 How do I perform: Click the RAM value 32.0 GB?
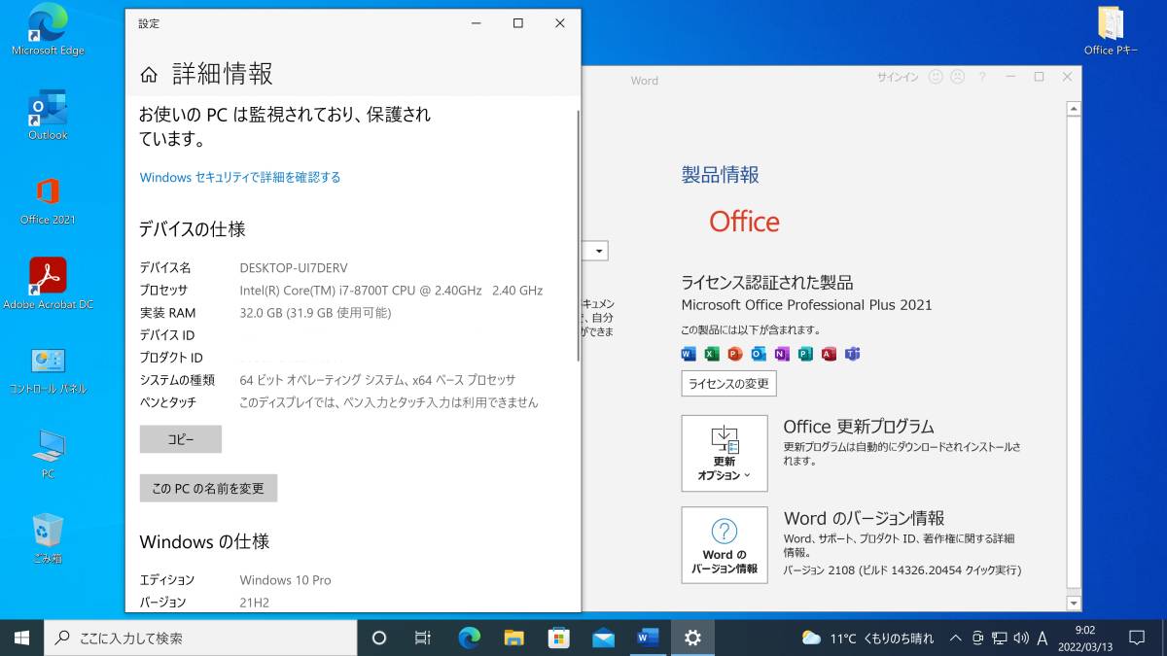click(x=315, y=313)
